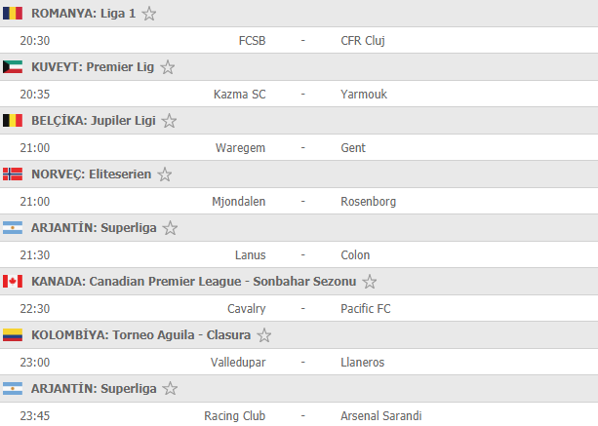Viewport: 598px width, 426px height.
Task: Open the Racing Club - Arsenal Sarandi match
Action: (299, 414)
